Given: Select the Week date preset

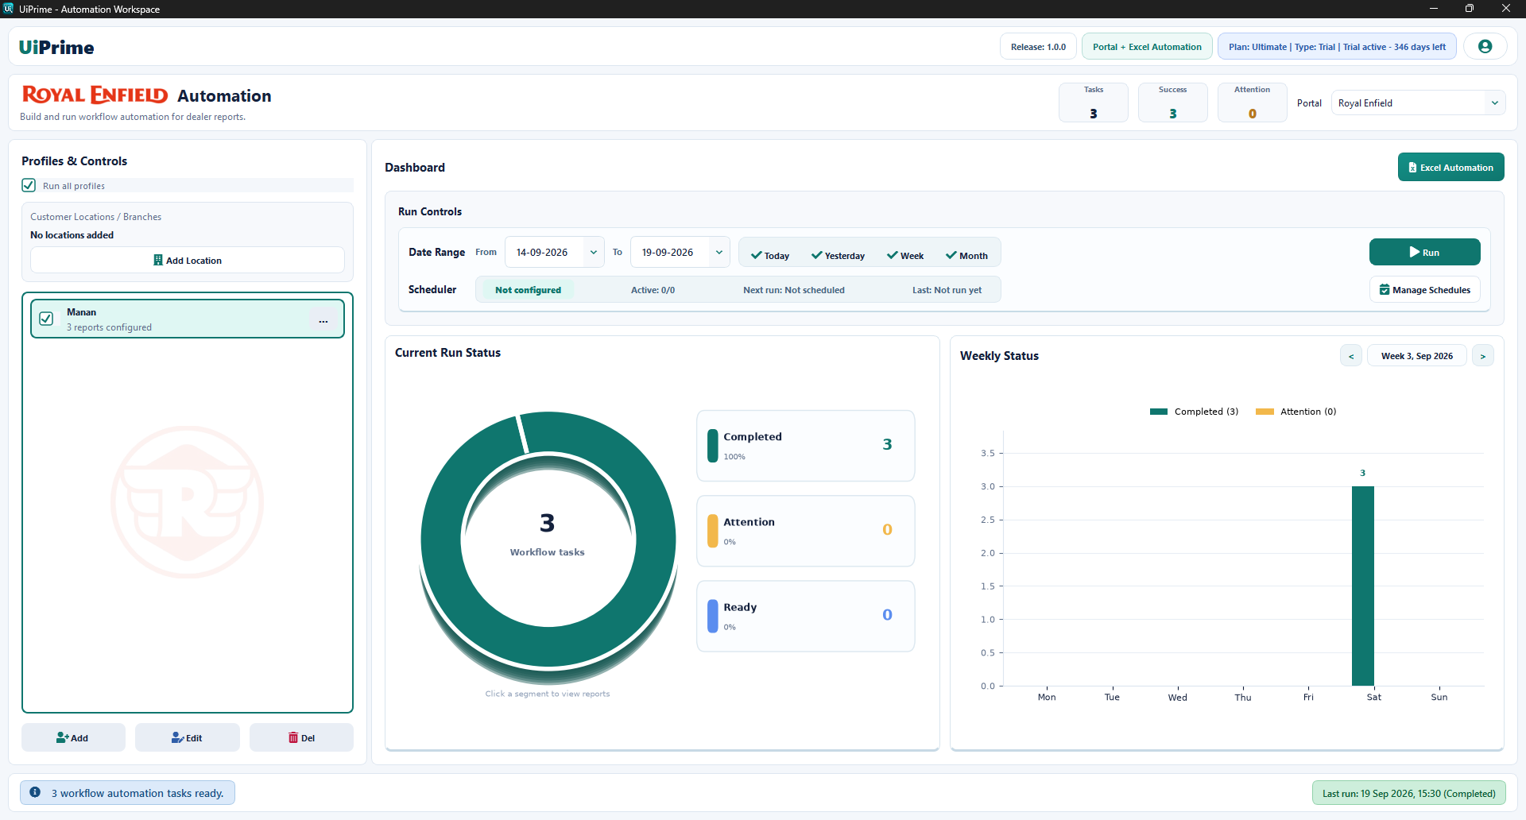Looking at the screenshot, I should 905,256.
